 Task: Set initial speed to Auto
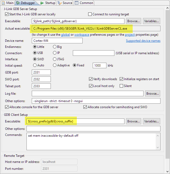pyautogui.click(x=35, y=65)
